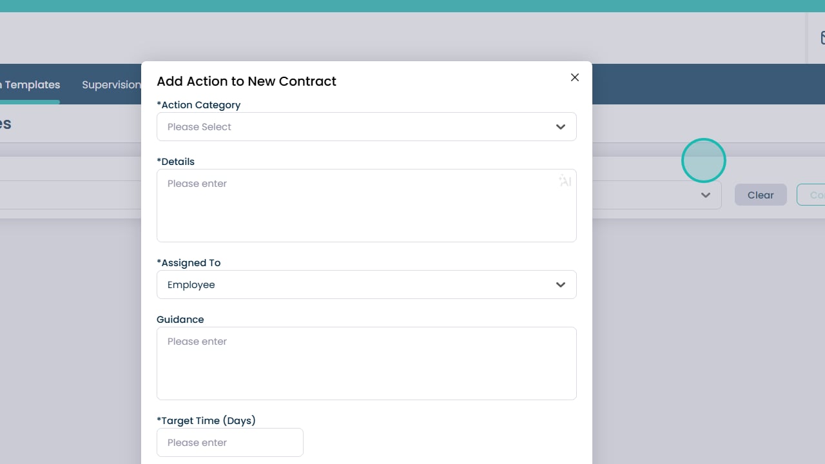Open the Supervision tab
825x464 pixels.
111,84
